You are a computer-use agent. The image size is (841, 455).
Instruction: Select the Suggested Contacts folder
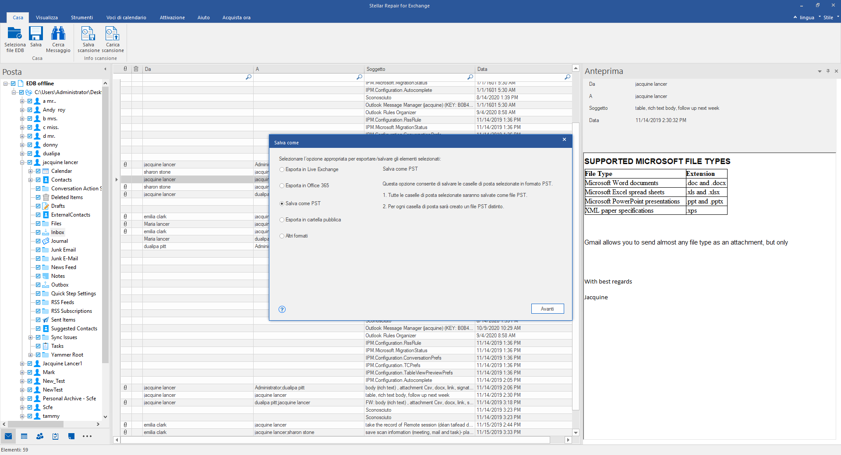[74, 329]
